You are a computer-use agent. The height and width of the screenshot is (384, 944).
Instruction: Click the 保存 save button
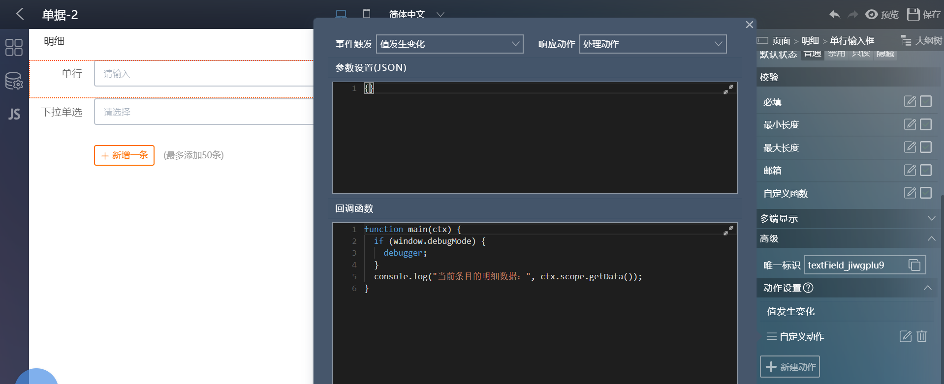(924, 14)
